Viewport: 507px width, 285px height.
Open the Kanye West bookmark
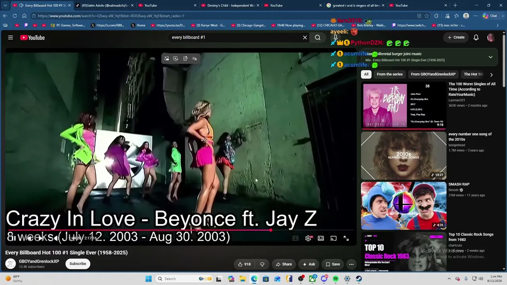(208, 25)
